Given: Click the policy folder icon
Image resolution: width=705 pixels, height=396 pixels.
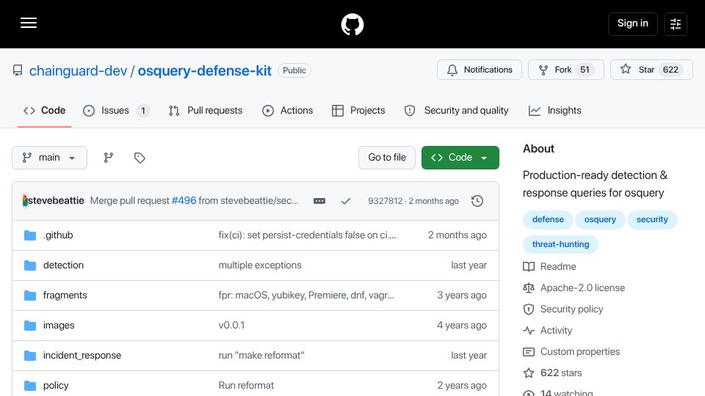Looking at the screenshot, I should 30,386.
